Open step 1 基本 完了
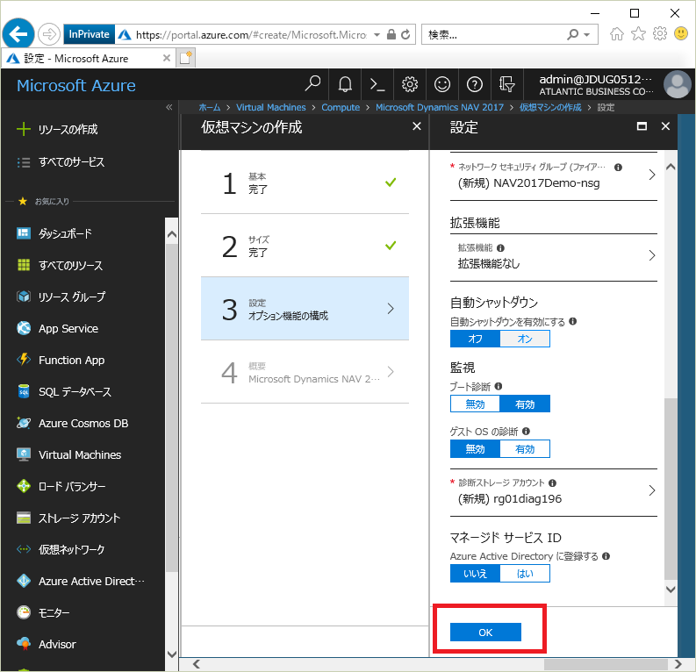Image resolution: width=696 pixels, height=672 pixels. tap(305, 182)
